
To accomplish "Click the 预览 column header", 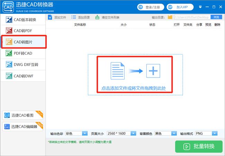I will [x=208, y=25].
